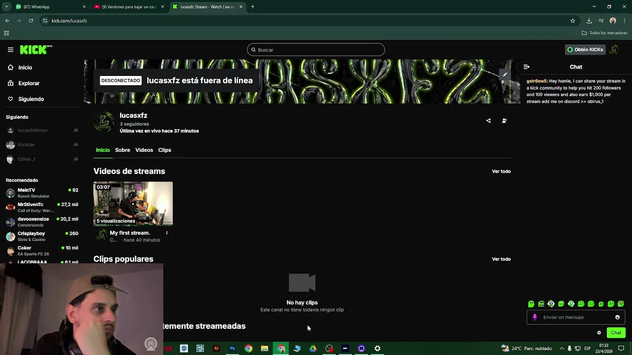This screenshot has width=632, height=355.
Task: Show hidden system tray icons
Action: (x=561, y=349)
